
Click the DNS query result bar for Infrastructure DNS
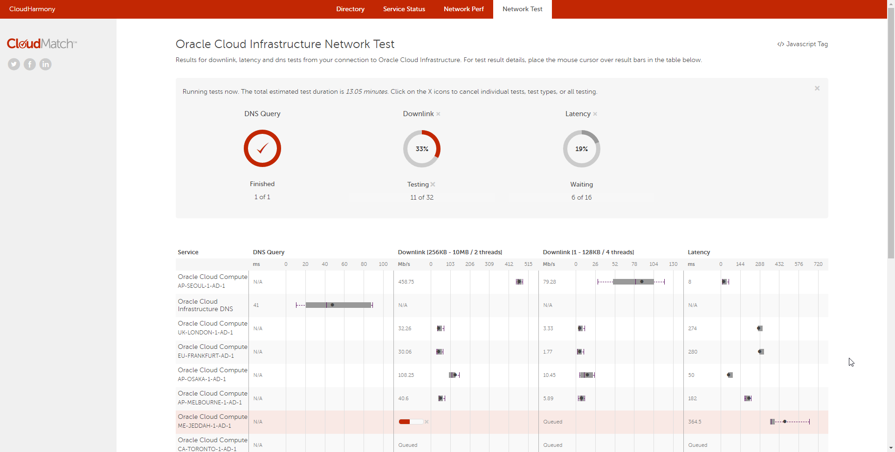point(335,305)
